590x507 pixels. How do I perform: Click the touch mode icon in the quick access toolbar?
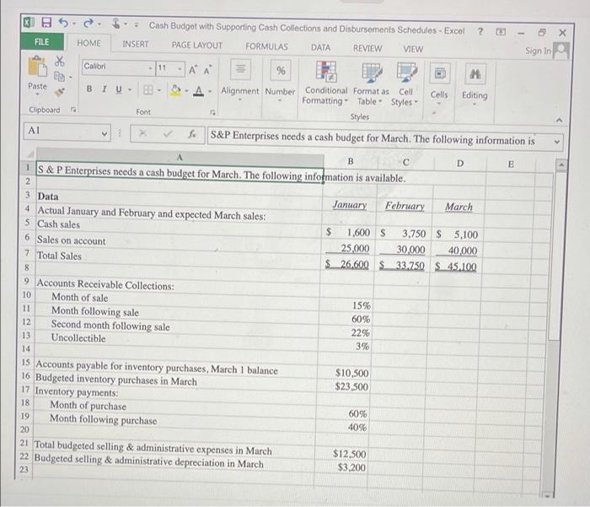(116, 24)
